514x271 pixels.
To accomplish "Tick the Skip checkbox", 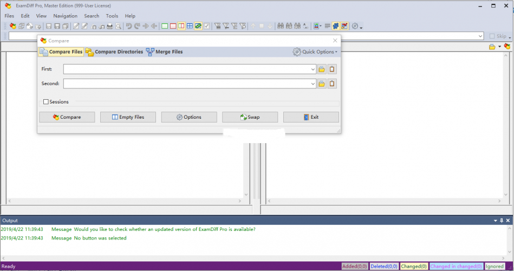I will click(x=492, y=36).
